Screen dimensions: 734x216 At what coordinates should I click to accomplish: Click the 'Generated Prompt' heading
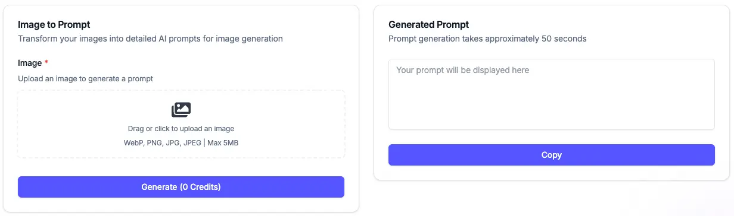(428, 24)
